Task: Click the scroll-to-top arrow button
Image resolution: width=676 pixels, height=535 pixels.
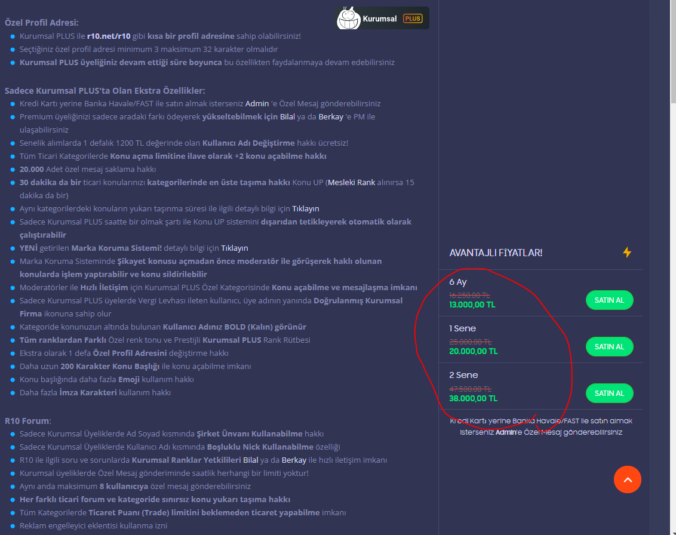Action: (627, 479)
